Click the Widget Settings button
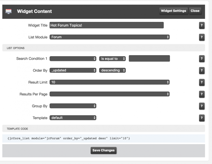This screenshot has height=164, width=212. [x=174, y=11]
